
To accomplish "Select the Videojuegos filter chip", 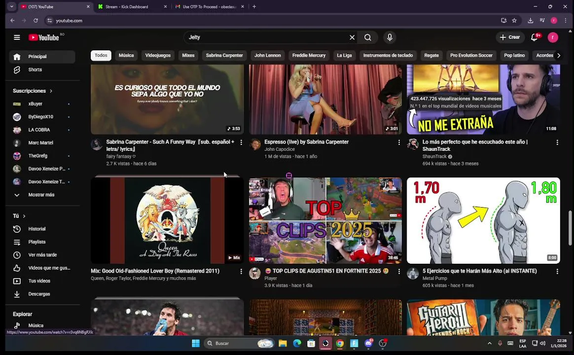I will click(x=158, y=56).
